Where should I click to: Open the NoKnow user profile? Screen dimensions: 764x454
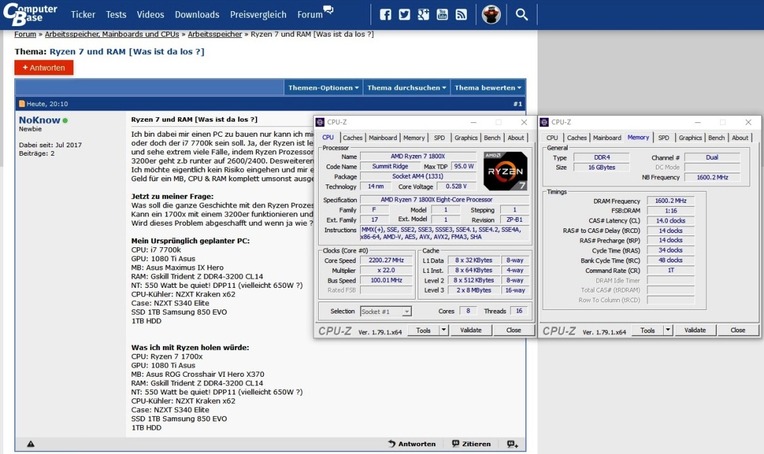point(39,120)
